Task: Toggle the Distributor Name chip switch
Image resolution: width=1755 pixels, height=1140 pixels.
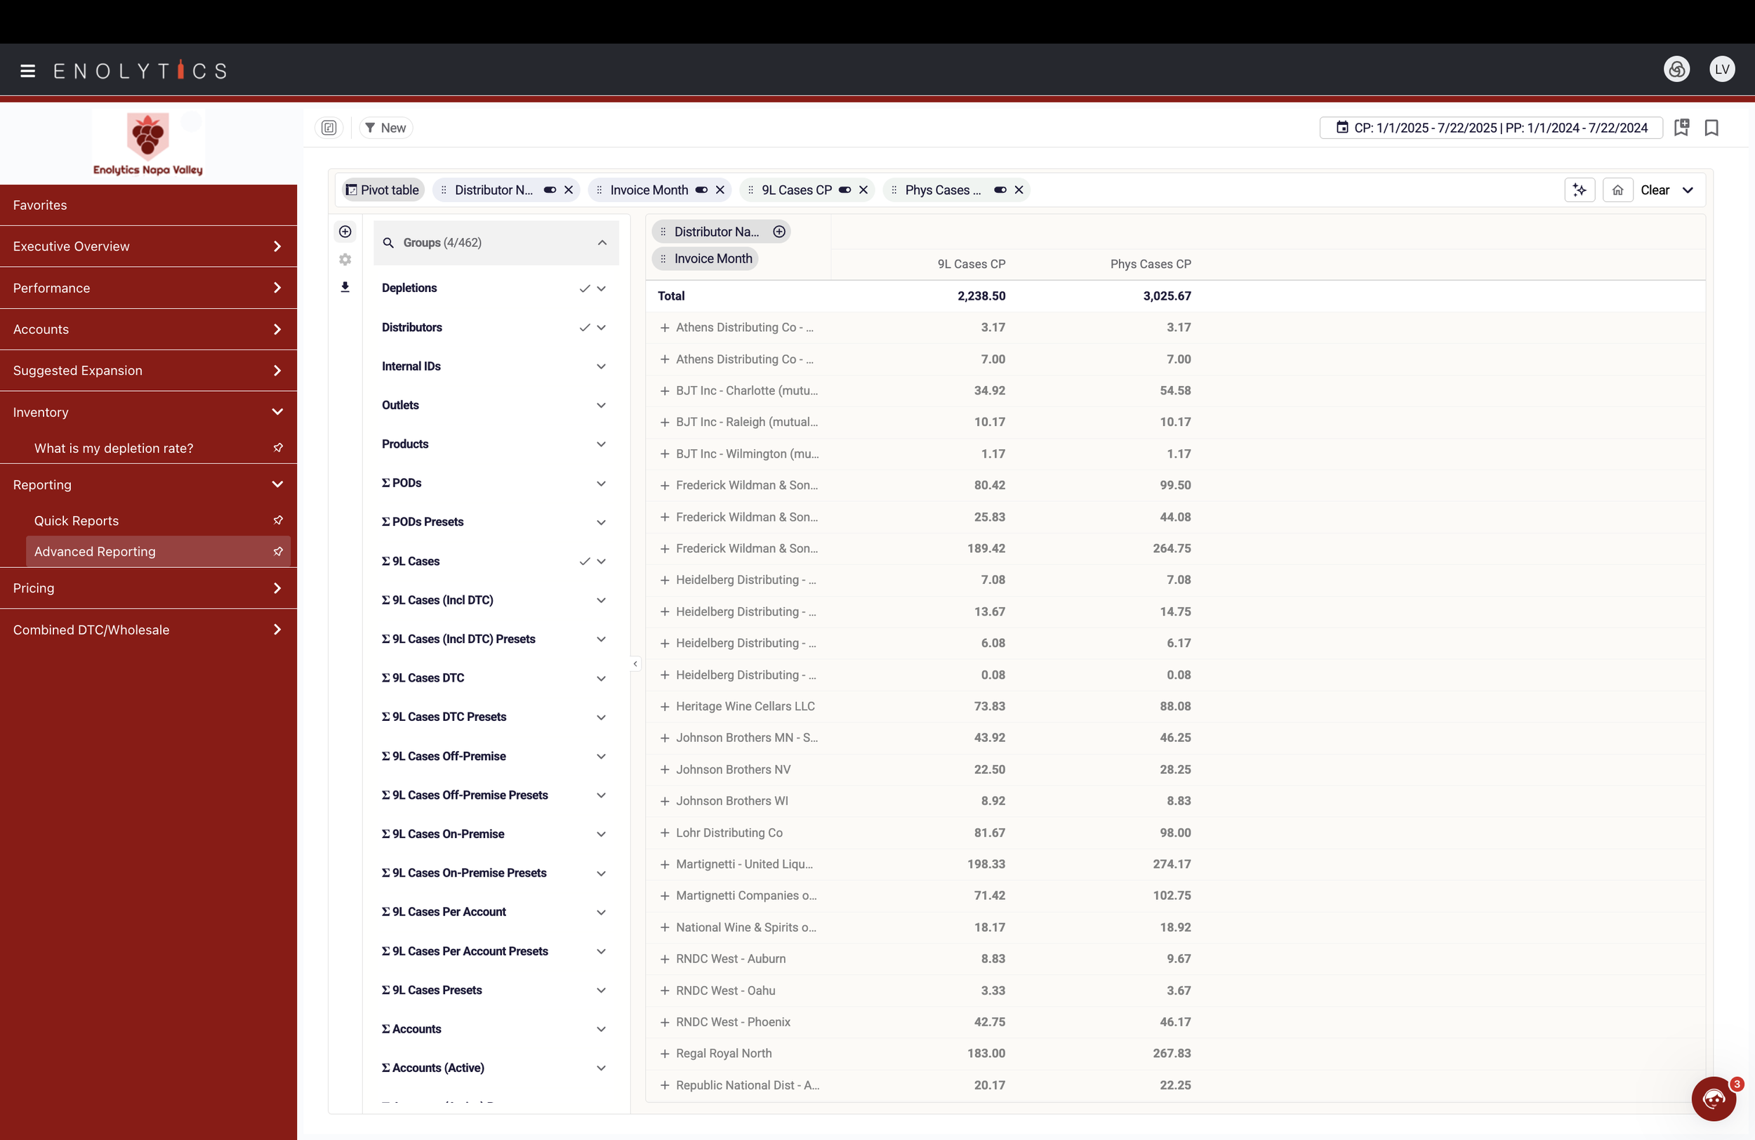Action: (550, 190)
